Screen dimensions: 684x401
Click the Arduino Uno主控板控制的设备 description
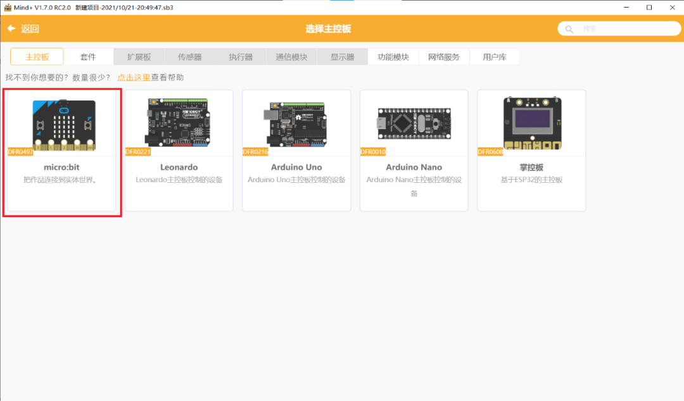point(296,180)
